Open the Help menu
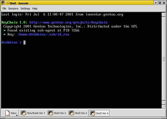 click(35, 8)
